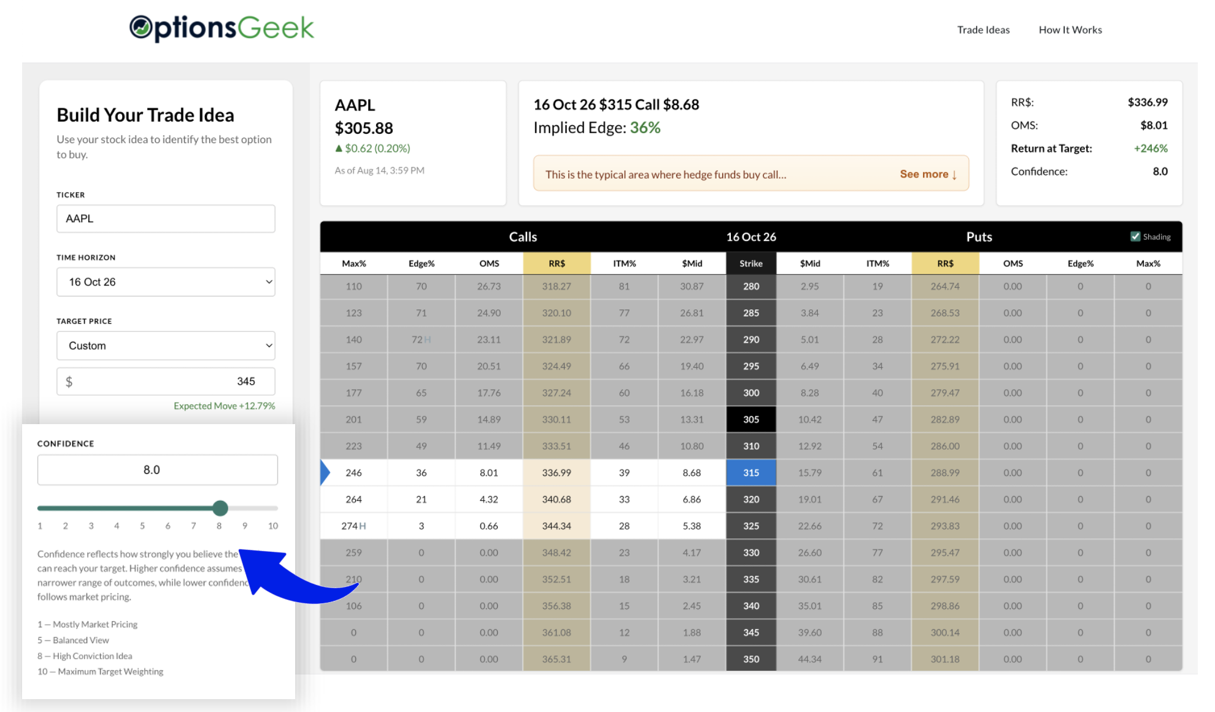Click the Calls ITM% column header
Viewport: 1215px width, 712px height.
624,263
